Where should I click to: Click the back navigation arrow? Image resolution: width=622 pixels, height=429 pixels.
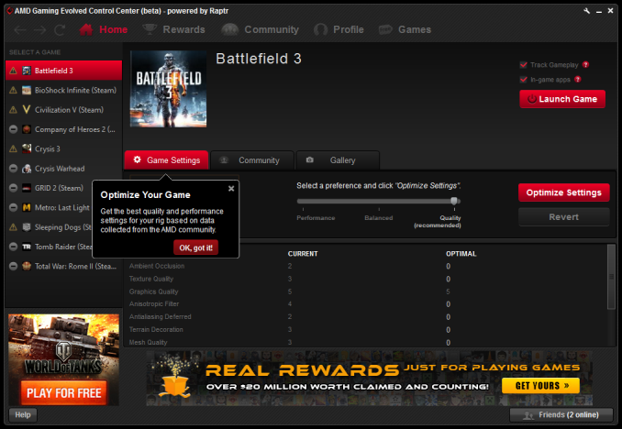click(x=20, y=29)
